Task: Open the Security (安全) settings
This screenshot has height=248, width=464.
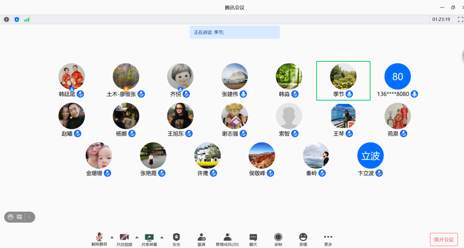Action: point(176,239)
